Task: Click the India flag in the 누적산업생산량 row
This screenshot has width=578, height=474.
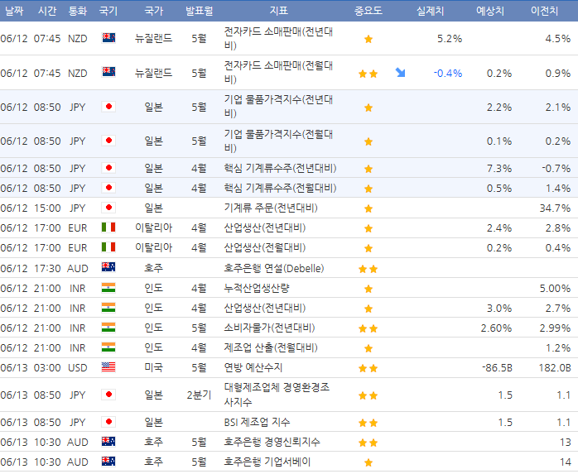Action: coord(108,288)
